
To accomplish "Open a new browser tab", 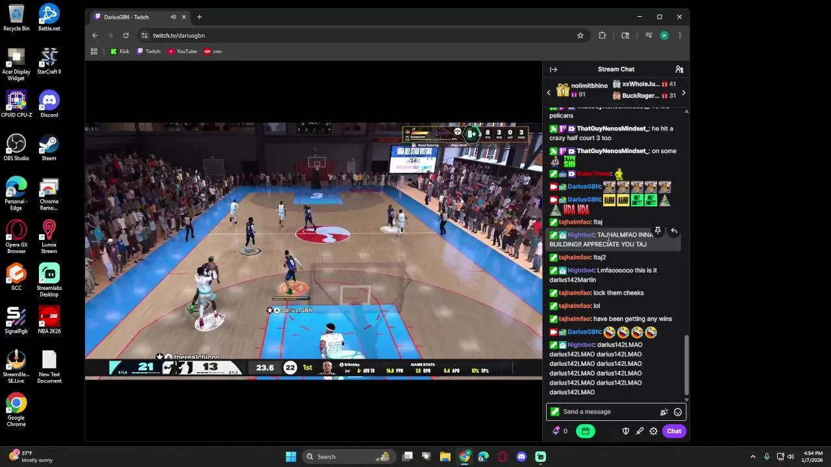I will click(x=199, y=17).
